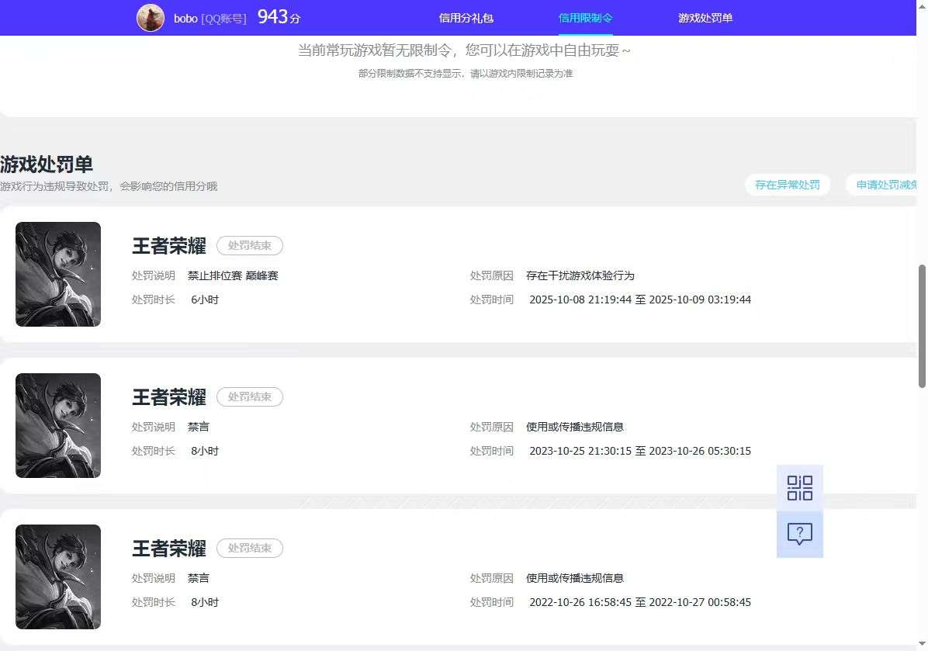The height and width of the screenshot is (651, 928).
Task: Open hero thumbnail of 2023-10-25 penalty
Action: click(x=58, y=425)
